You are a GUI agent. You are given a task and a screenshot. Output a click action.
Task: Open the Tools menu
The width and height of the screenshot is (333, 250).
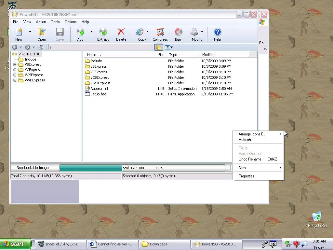[55, 22]
